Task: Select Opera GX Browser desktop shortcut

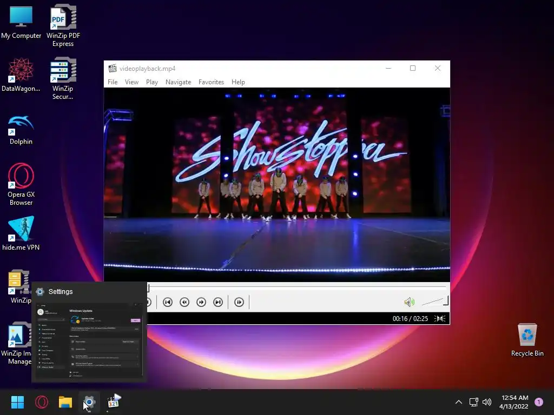Action: (21, 184)
